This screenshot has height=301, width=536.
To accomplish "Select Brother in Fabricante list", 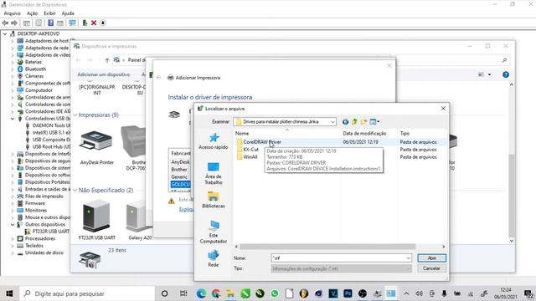I will tap(179, 170).
